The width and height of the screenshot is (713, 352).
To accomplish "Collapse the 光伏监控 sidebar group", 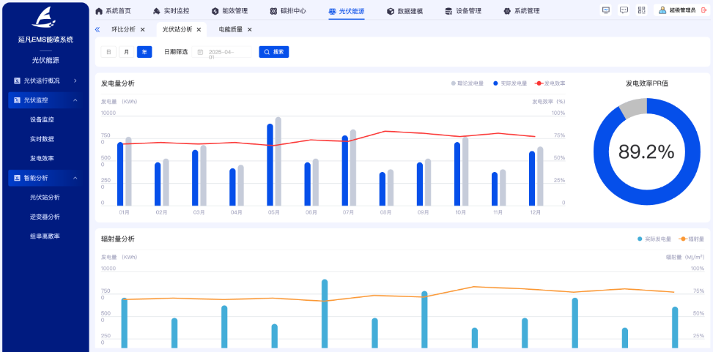I will coord(75,100).
